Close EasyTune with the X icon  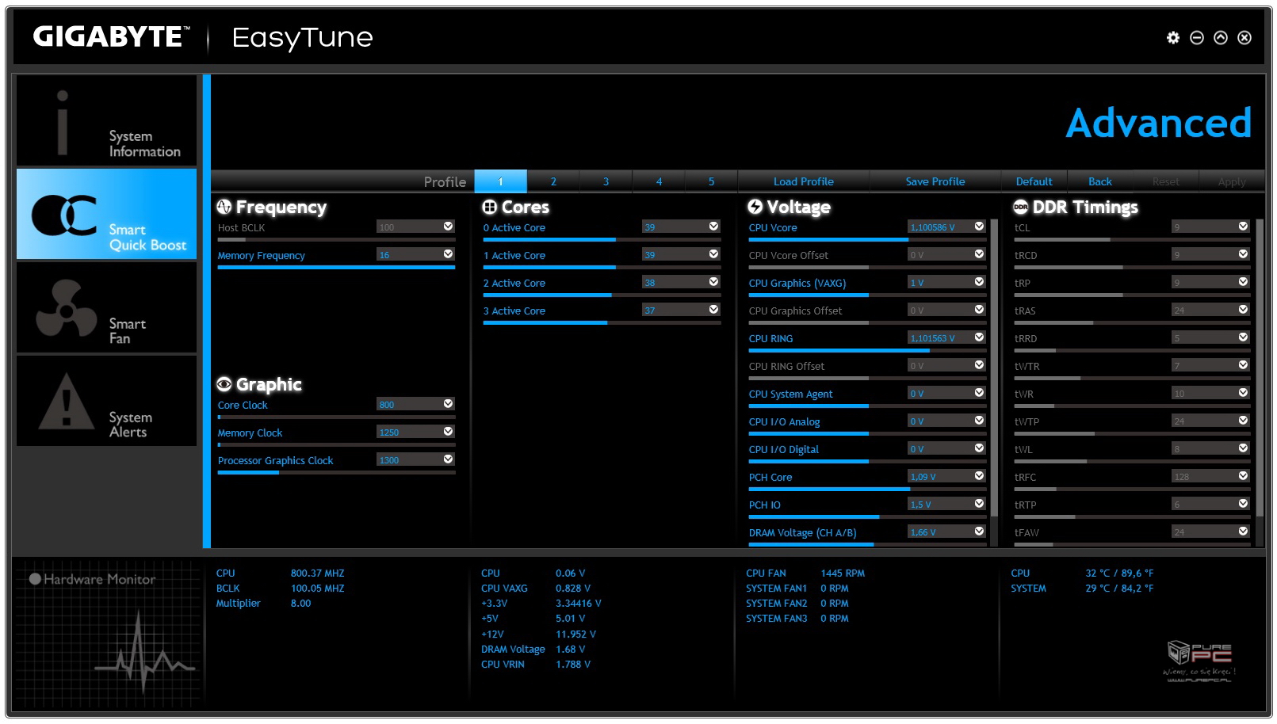(x=1245, y=37)
